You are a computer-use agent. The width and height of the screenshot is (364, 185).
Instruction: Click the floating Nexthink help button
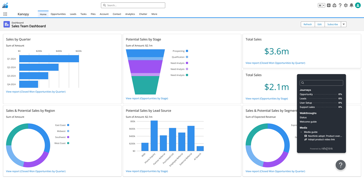click(x=340, y=165)
